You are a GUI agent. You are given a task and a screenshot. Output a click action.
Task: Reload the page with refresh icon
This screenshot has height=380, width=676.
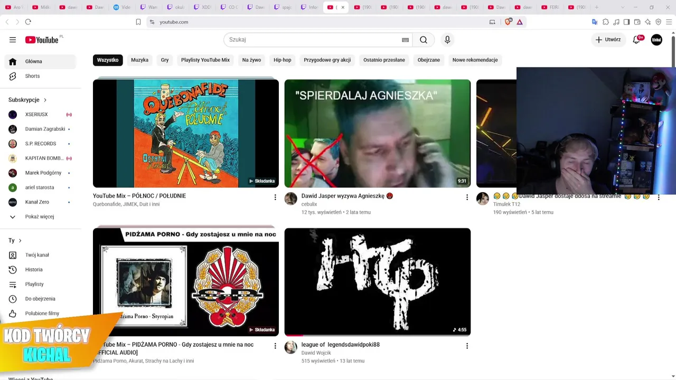28,22
